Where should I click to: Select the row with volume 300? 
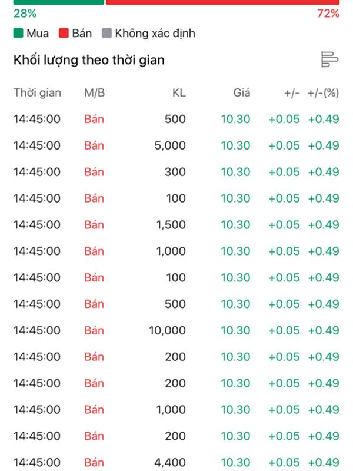pos(176,172)
